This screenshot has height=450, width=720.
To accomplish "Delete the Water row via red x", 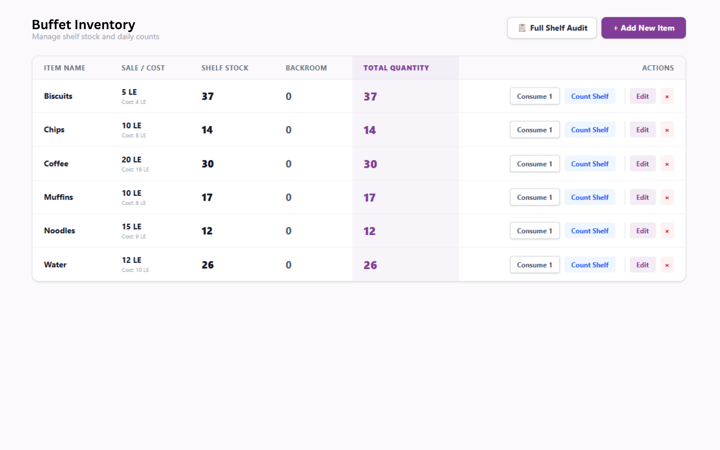I will (667, 265).
